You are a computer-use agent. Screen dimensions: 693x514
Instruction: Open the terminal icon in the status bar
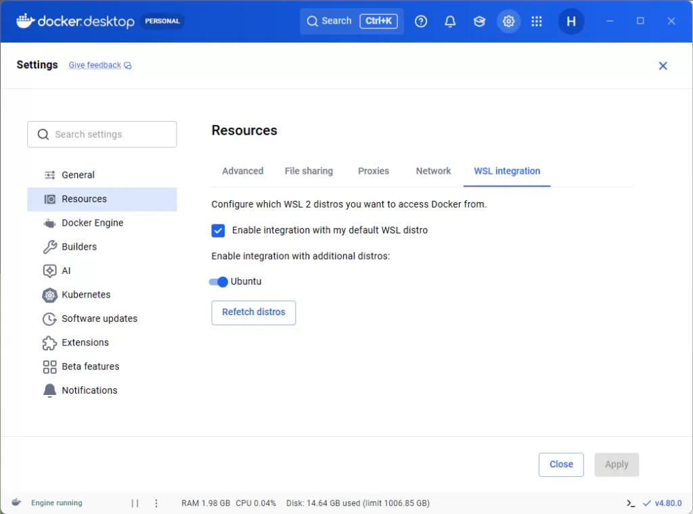tap(630, 503)
